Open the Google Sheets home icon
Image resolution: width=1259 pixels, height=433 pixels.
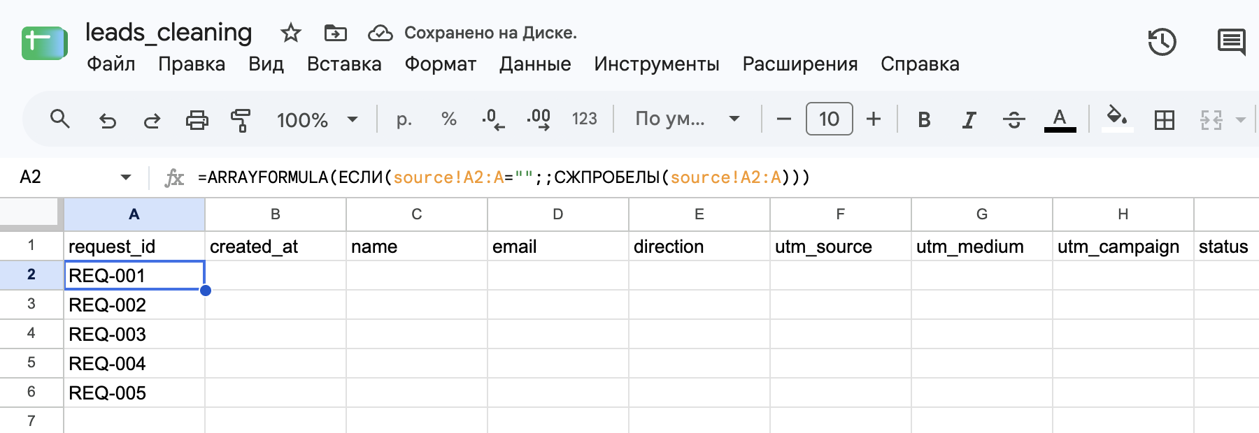pyautogui.click(x=44, y=43)
